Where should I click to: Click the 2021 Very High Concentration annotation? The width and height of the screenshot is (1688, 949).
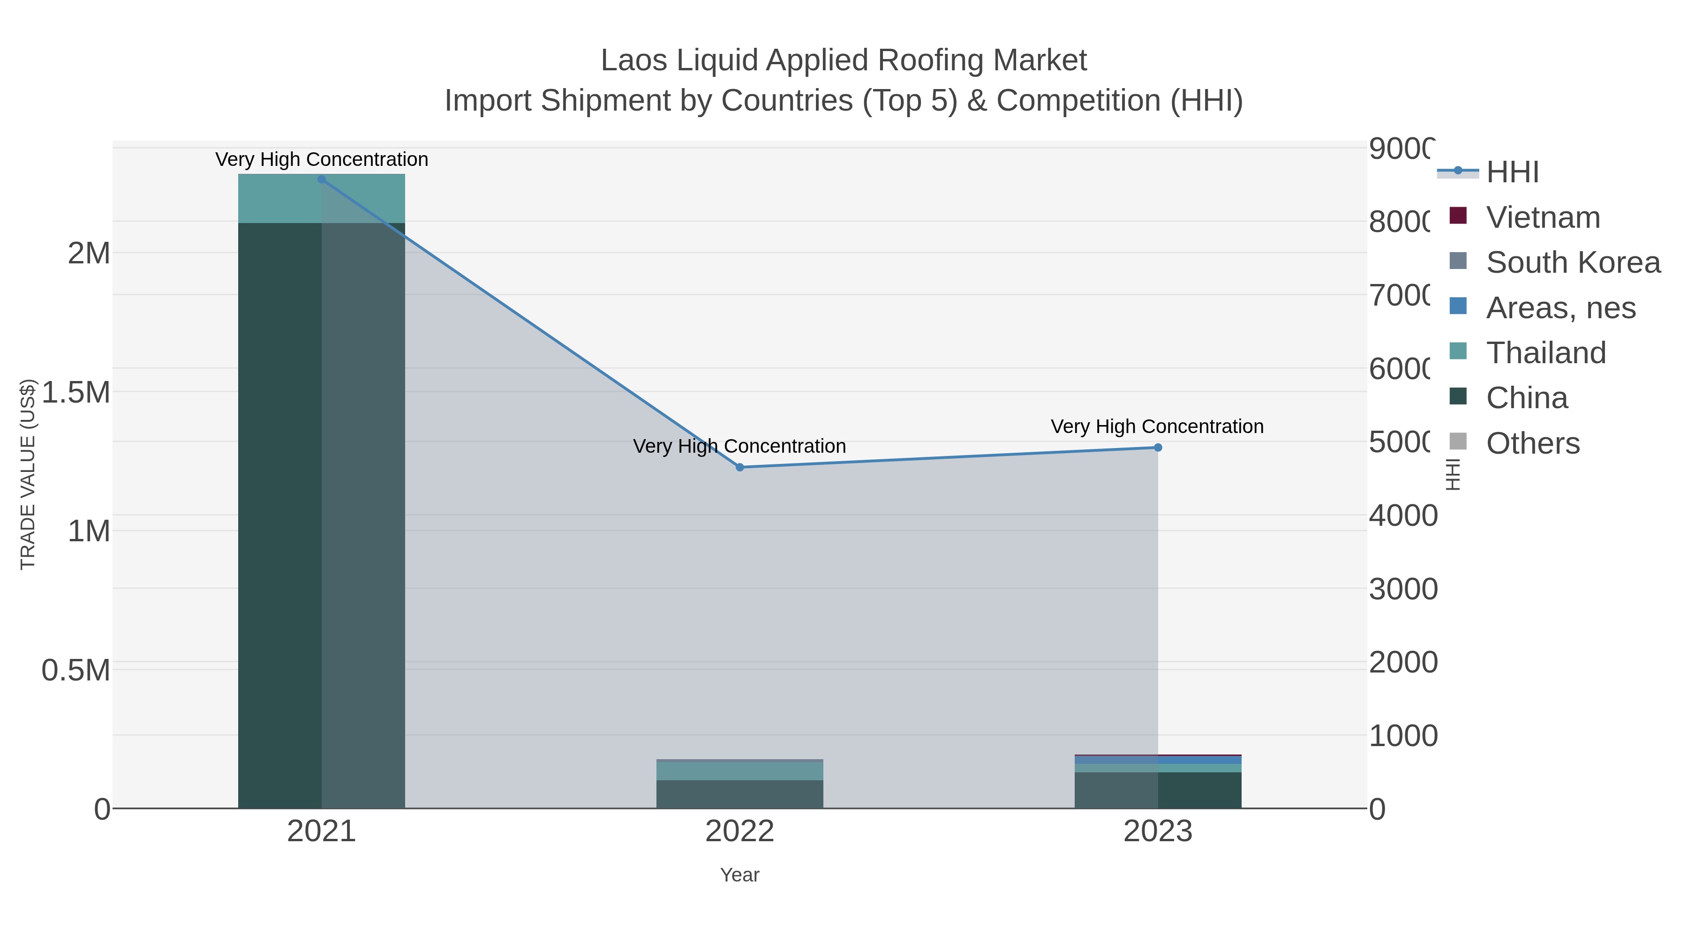point(322,159)
